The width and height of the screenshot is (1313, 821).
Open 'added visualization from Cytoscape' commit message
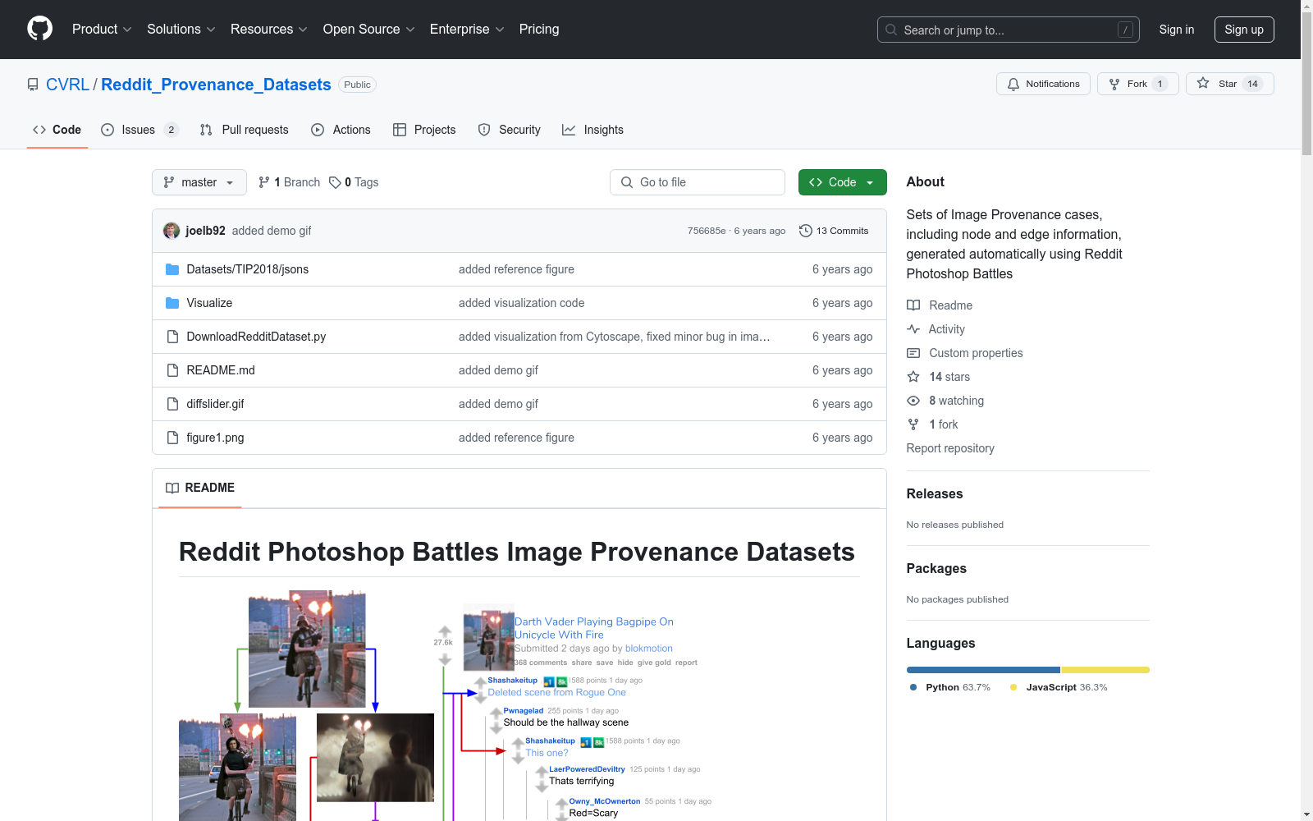pos(614,337)
